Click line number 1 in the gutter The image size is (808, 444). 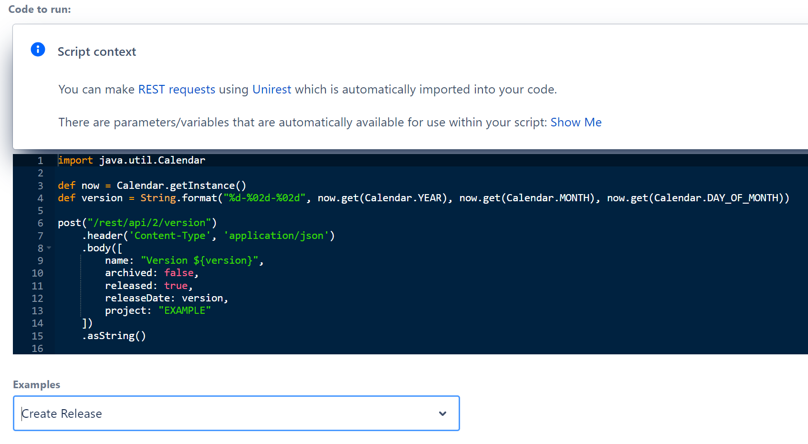[x=40, y=161]
